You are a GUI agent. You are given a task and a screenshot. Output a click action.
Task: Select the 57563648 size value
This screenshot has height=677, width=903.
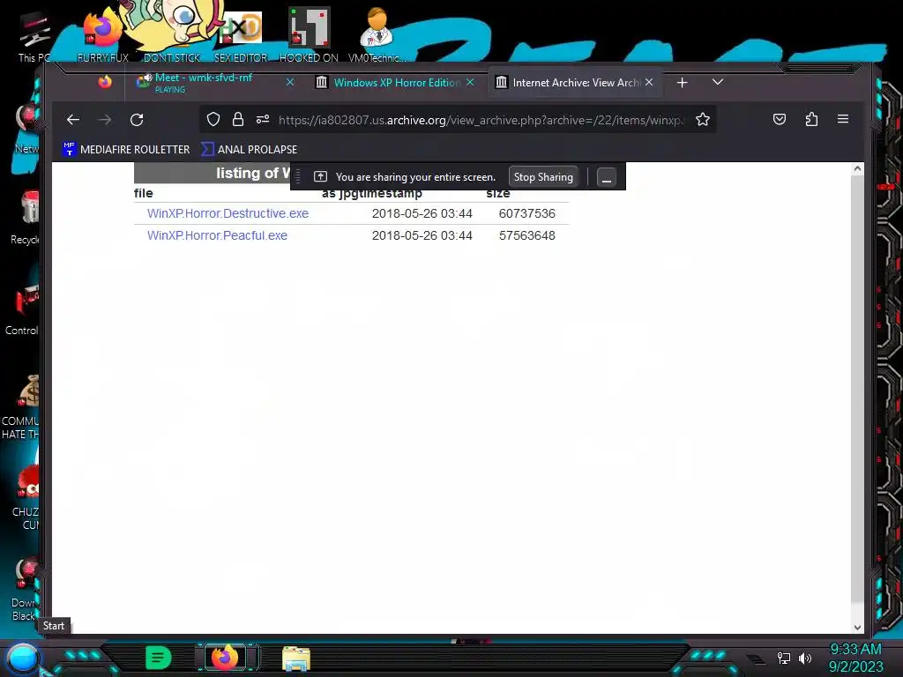click(527, 235)
